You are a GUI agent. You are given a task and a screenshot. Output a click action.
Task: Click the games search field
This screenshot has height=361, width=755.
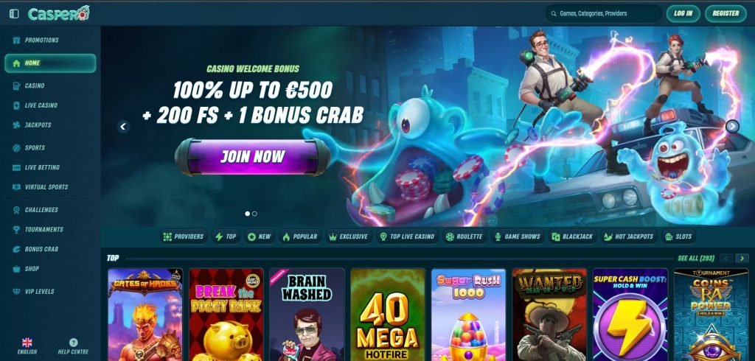[603, 13]
